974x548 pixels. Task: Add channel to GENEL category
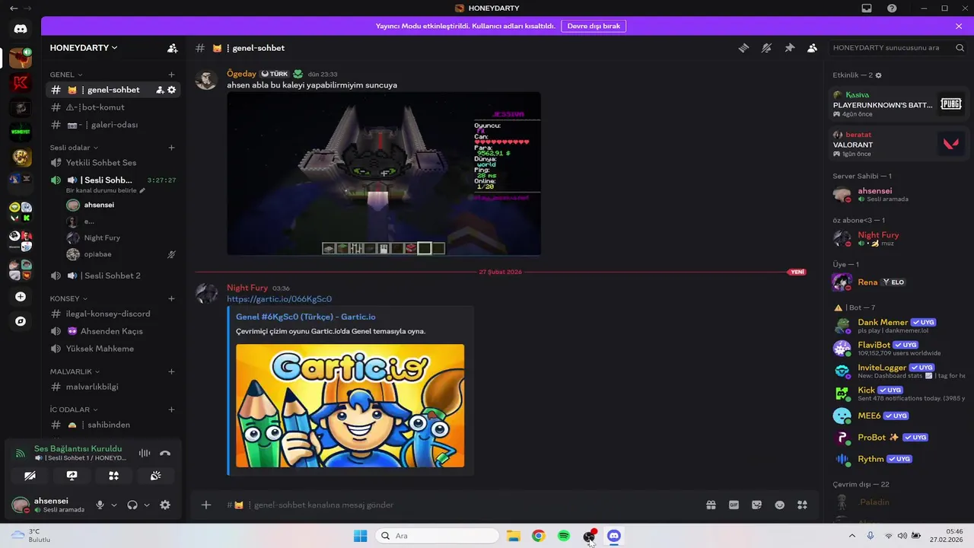[x=171, y=75]
